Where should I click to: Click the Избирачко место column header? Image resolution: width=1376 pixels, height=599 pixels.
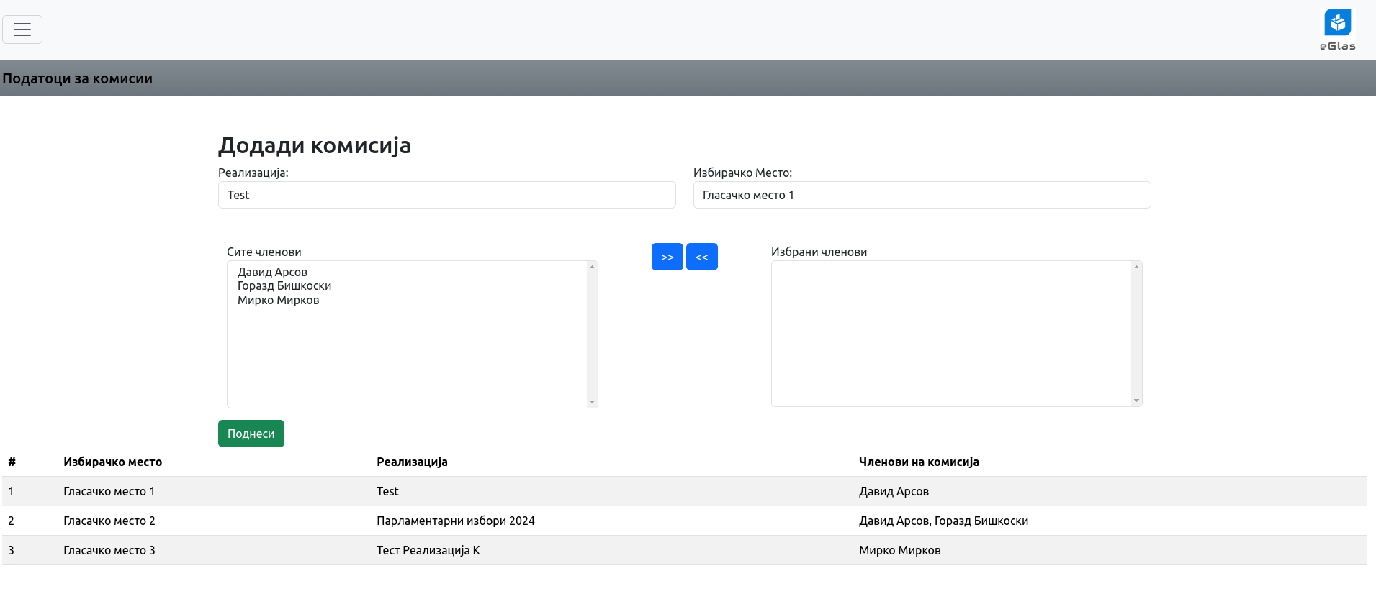(112, 462)
